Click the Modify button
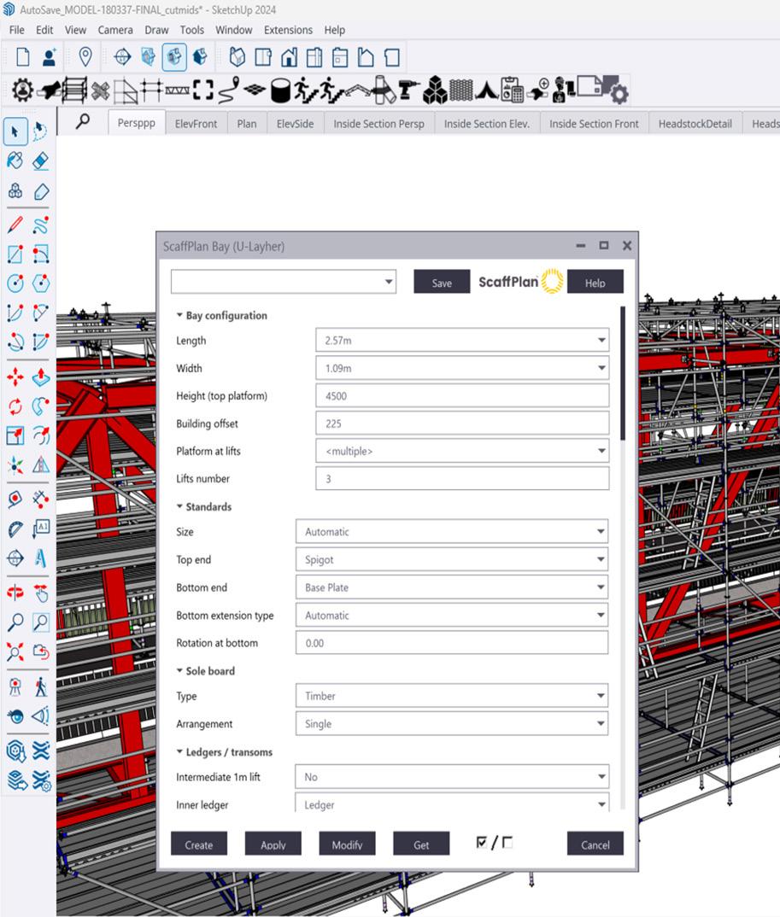 pyautogui.click(x=347, y=844)
